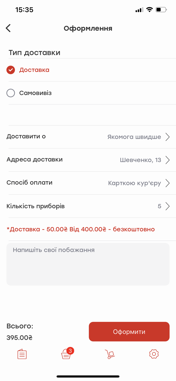
Task: Select the Самовивіз delivery option
Action: (35, 93)
